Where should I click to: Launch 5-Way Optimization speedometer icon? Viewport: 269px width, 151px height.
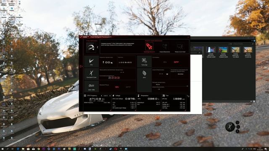[91, 47]
